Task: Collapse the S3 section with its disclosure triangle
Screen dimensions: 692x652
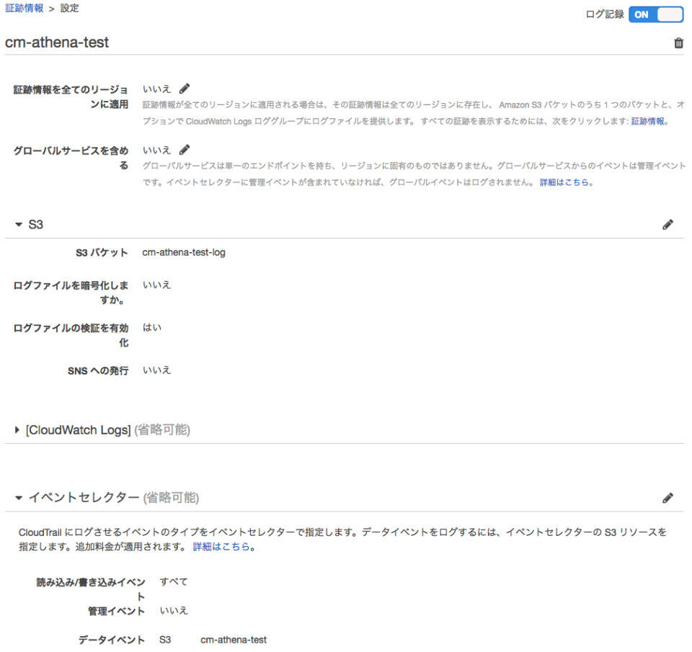Action: [x=18, y=224]
